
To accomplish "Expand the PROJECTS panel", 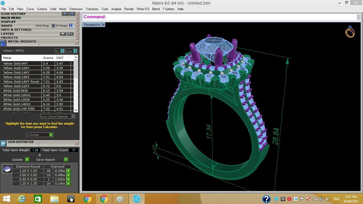I will [x=9, y=38].
